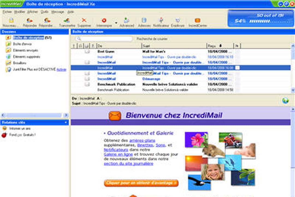Click the Informer un ami icon

pos(5,128)
